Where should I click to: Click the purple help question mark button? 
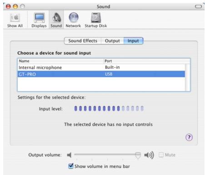(189, 137)
